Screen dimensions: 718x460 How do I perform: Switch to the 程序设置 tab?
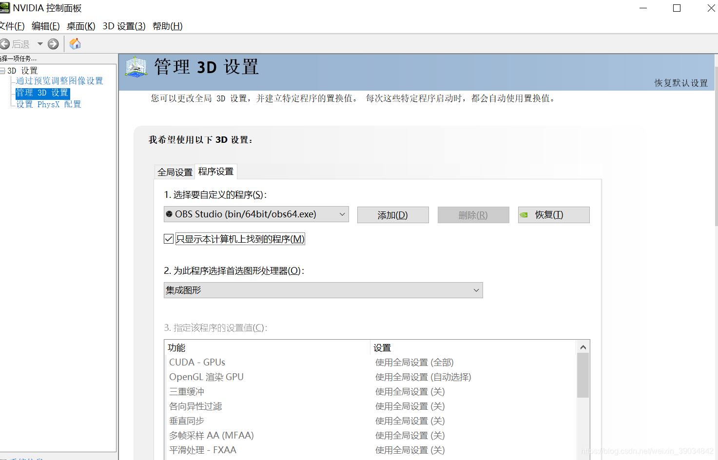coord(216,172)
